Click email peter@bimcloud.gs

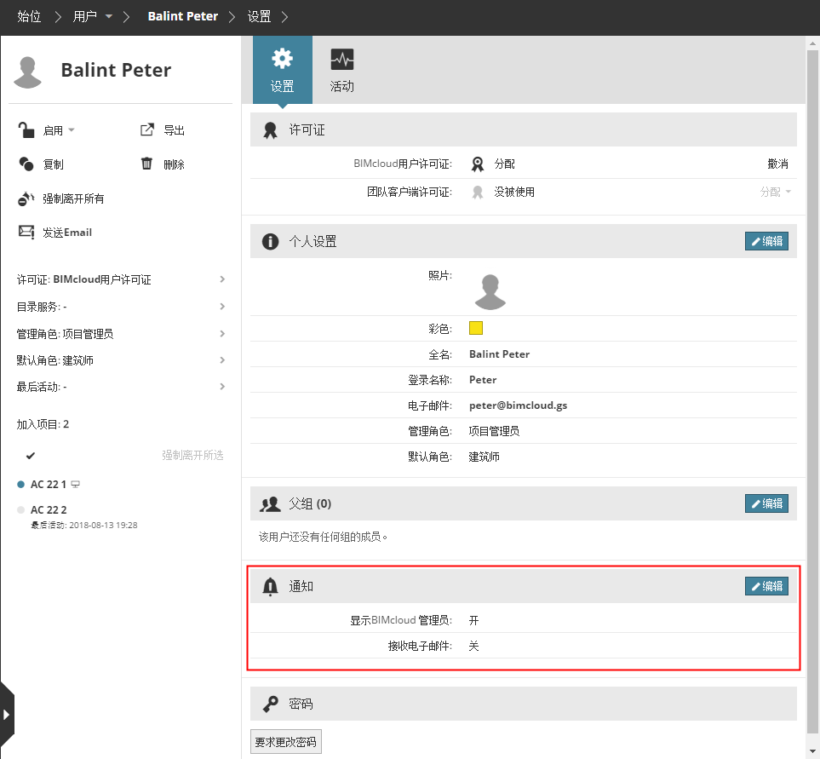click(519, 405)
